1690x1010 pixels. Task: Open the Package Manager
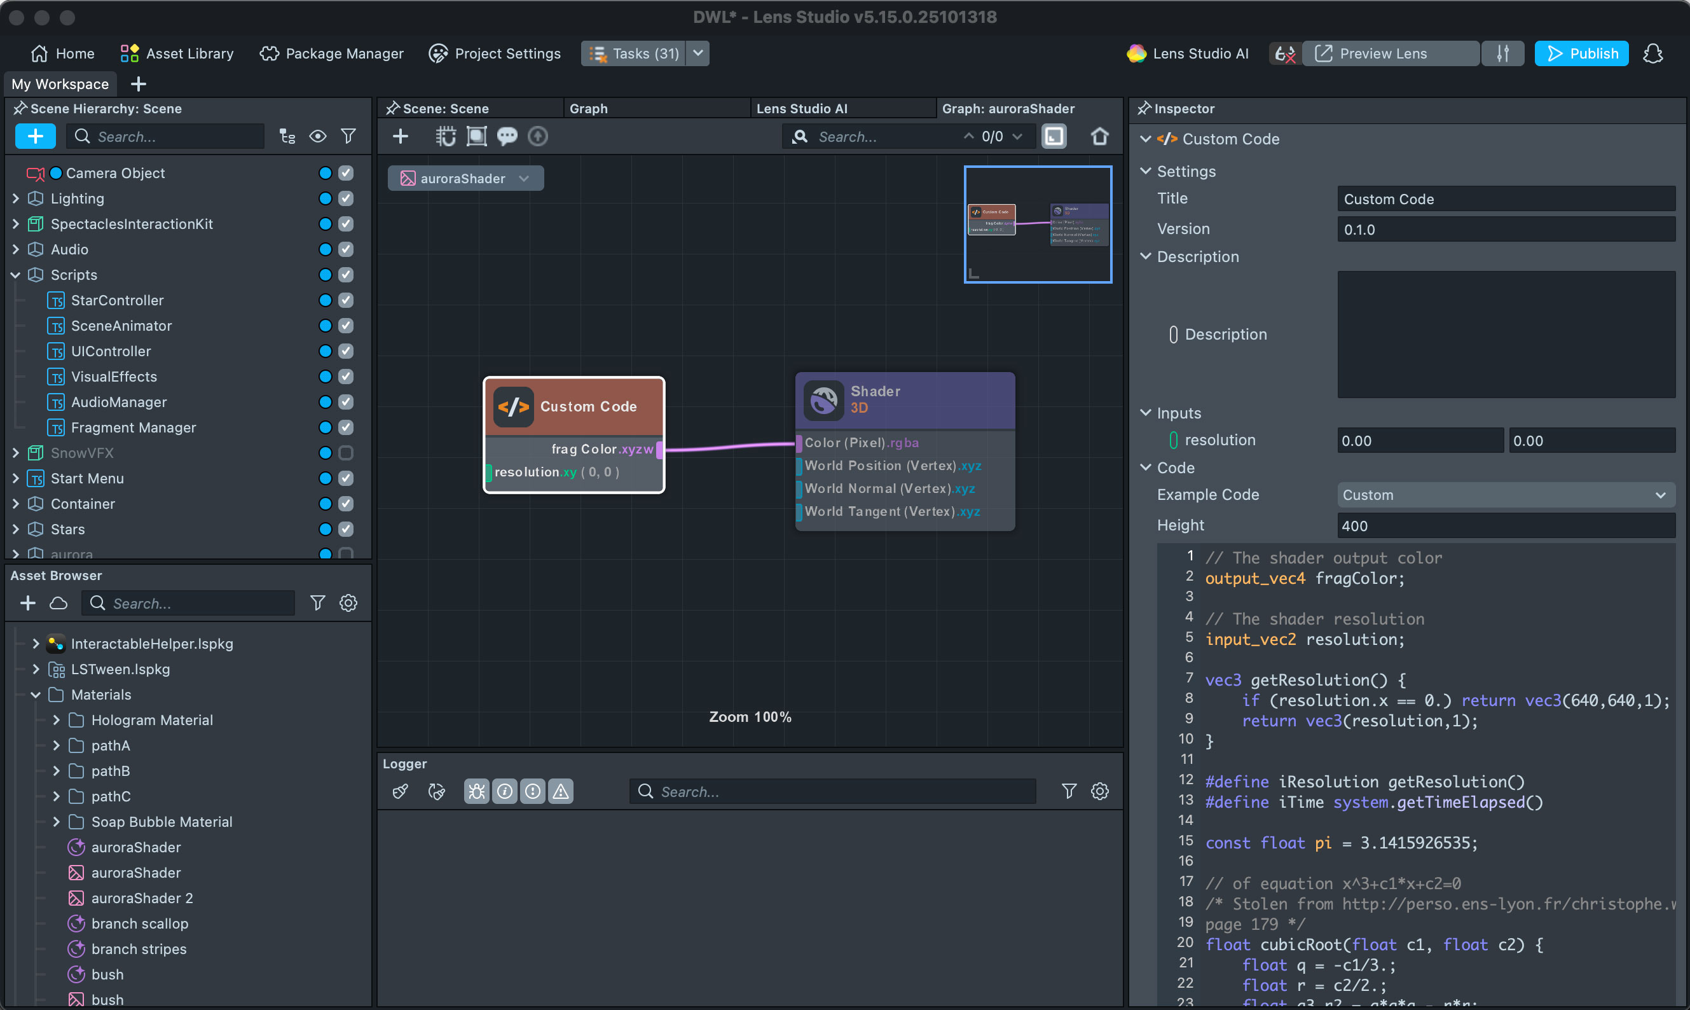[x=331, y=53]
